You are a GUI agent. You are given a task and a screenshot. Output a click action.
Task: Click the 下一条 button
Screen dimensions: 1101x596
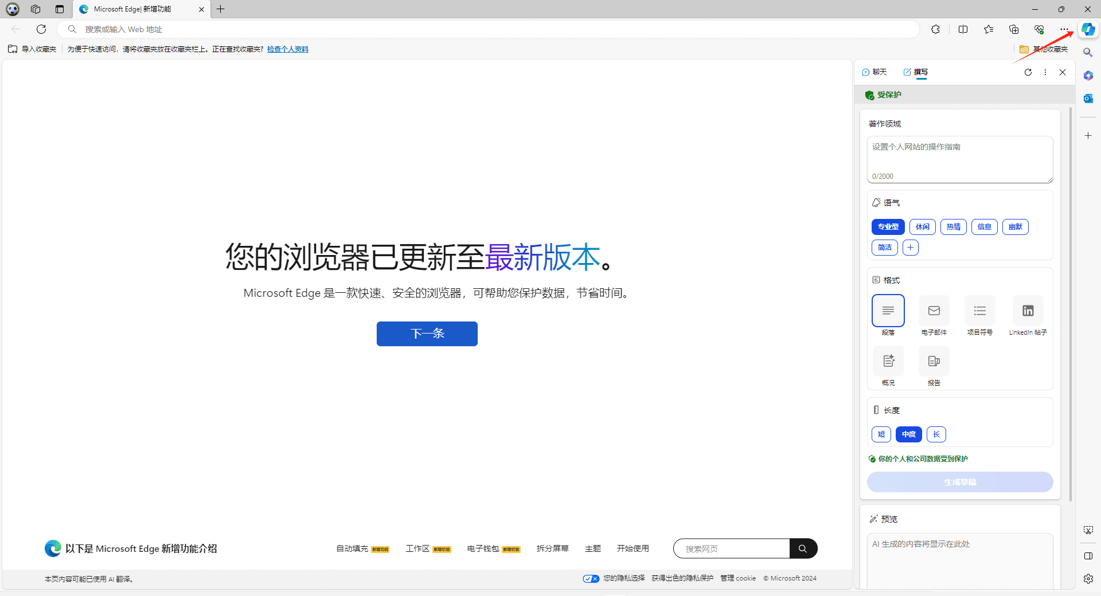pos(427,334)
